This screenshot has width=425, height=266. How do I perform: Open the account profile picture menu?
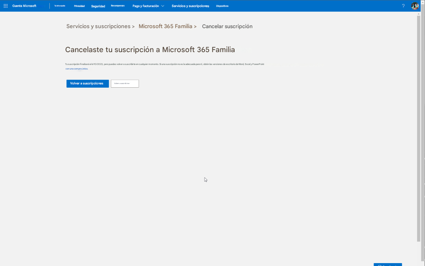click(415, 6)
